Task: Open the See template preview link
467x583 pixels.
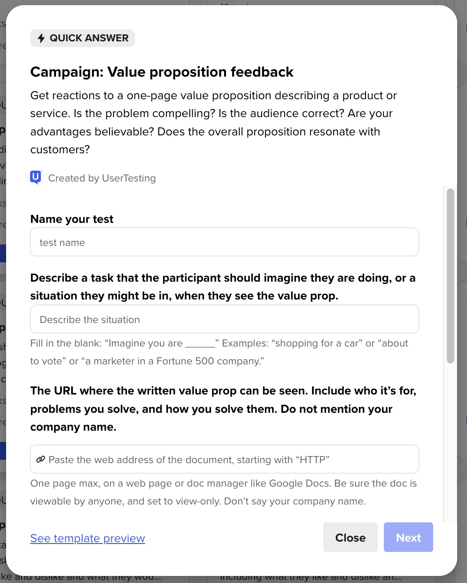Action: tap(87, 538)
